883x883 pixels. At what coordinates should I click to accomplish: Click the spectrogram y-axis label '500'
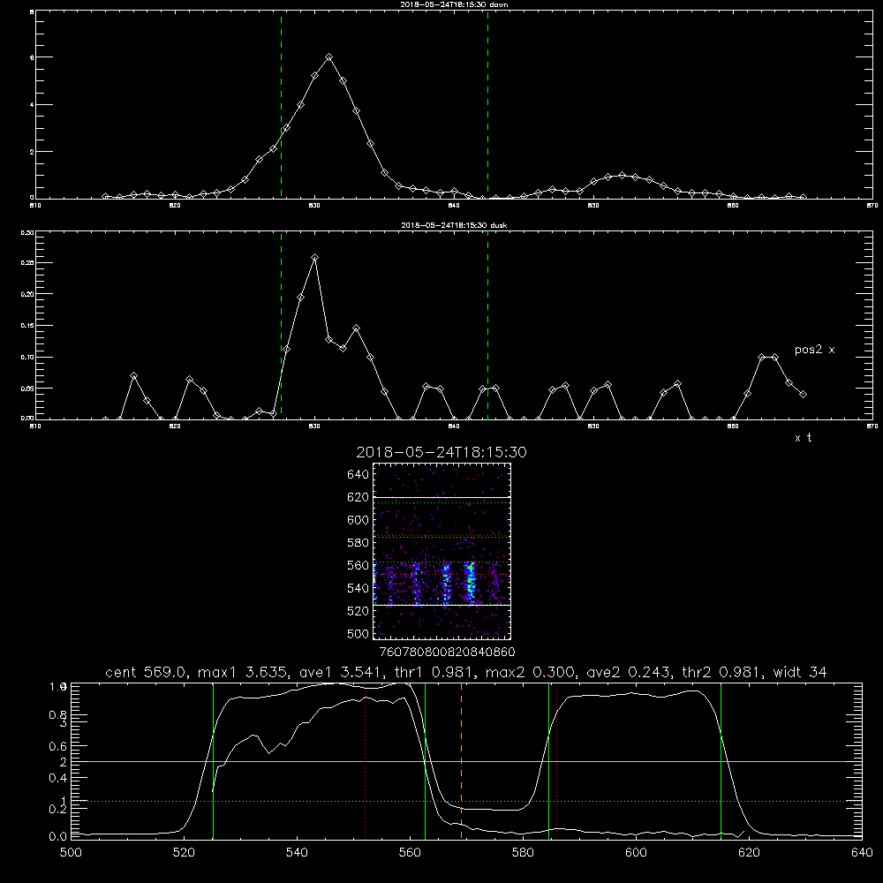coord(358,633)
